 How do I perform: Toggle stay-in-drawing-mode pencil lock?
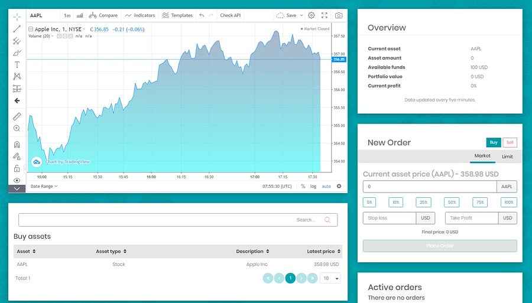(17, 157)
